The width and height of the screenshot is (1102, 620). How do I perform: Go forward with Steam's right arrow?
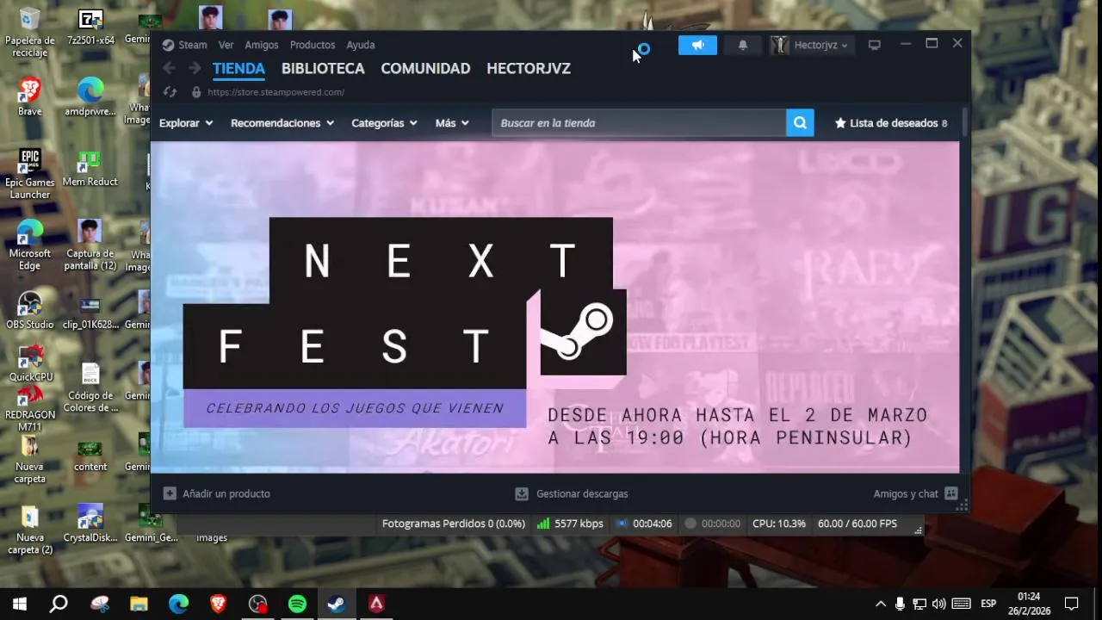pyautogui.click(x=195, y=68)
